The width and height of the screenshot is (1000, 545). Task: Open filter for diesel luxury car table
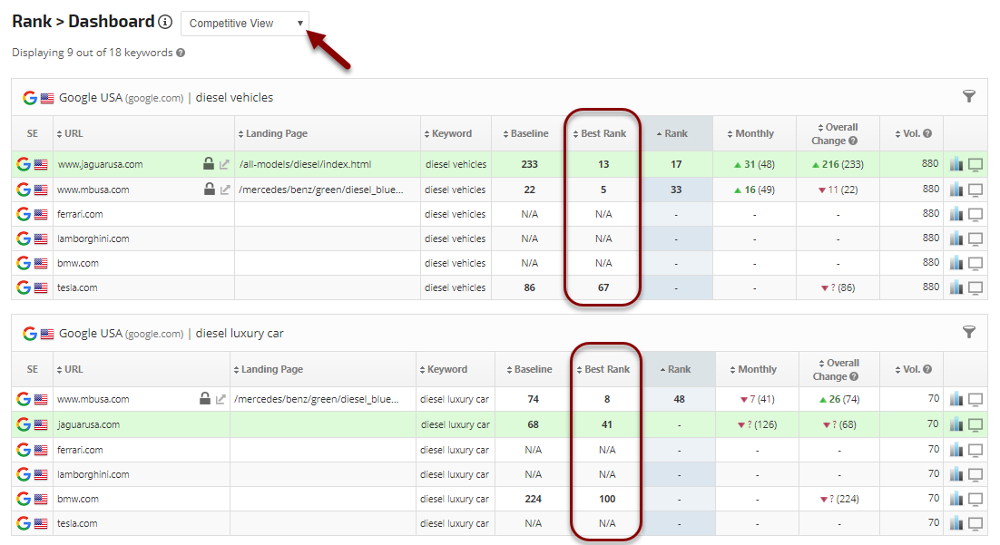tap(968, 333)
